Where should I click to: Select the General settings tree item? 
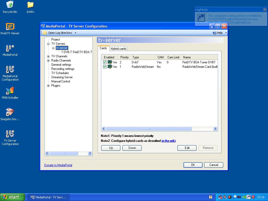click(x=61, y=65)
